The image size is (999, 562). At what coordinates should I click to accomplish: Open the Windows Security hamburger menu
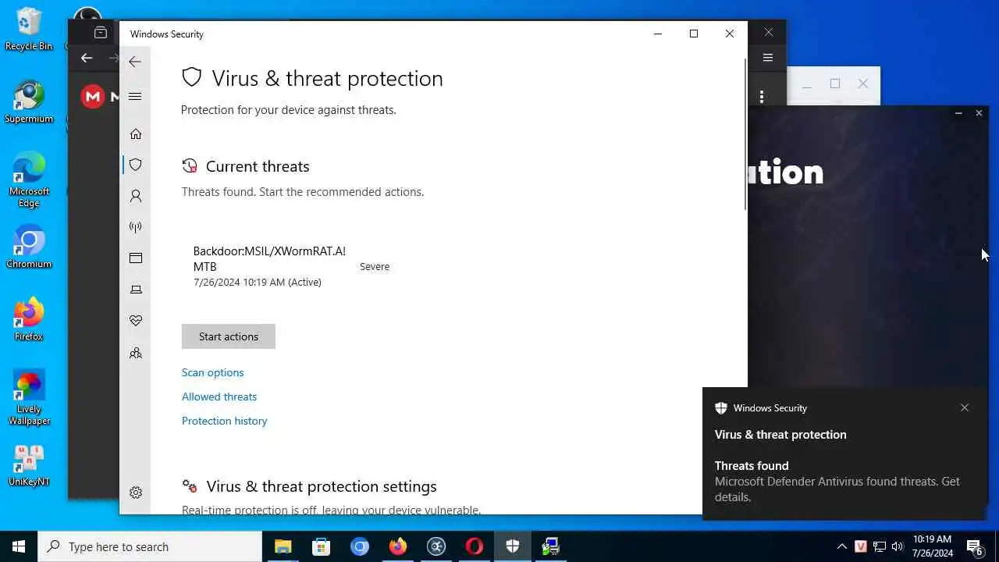point(135,96)
